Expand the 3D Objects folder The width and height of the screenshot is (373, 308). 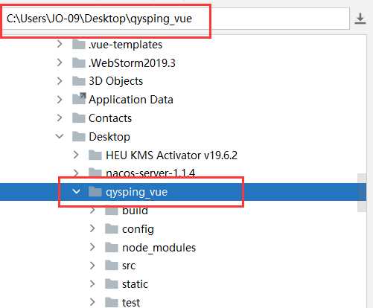[60, 81]
